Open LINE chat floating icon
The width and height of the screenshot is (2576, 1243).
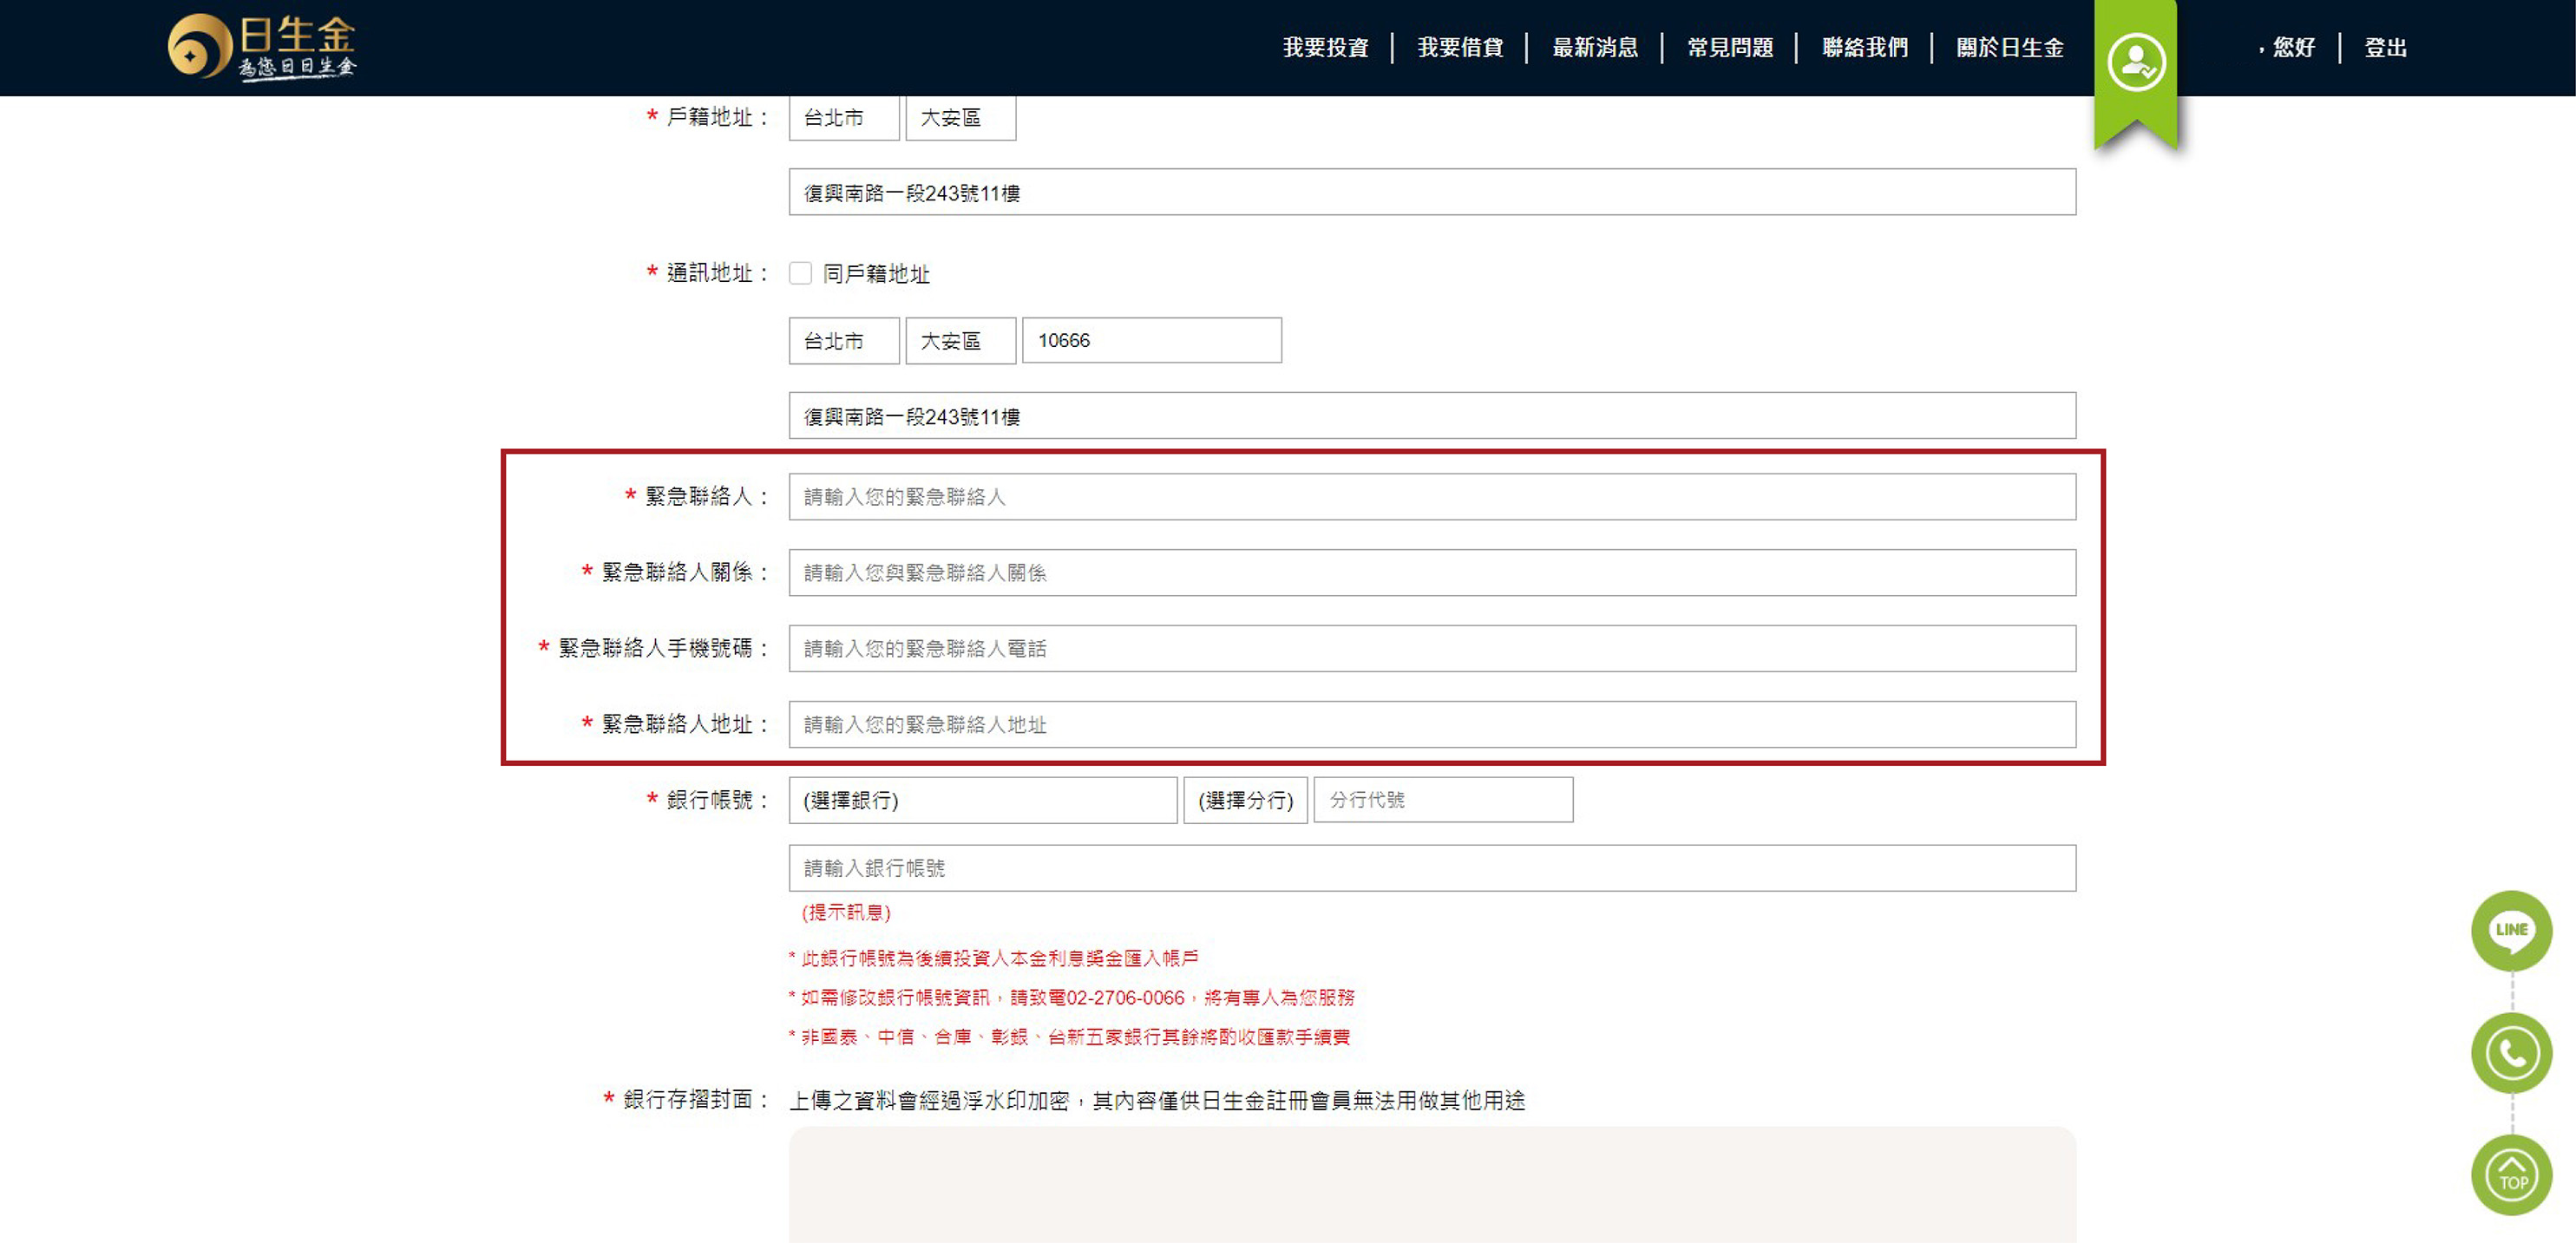coord(2511,930)
